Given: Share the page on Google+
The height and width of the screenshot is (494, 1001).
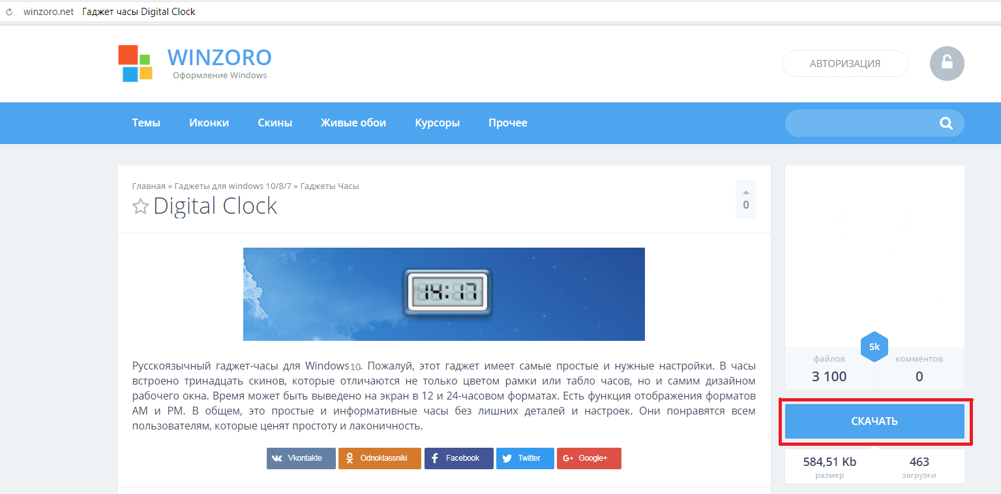Looking at the screenshot, I should (589, 458).
